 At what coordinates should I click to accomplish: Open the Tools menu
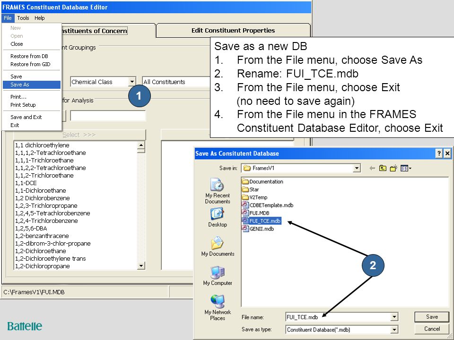pos(23,18)
